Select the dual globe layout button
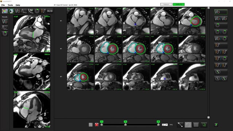233x131 pixels. [221, 79]
